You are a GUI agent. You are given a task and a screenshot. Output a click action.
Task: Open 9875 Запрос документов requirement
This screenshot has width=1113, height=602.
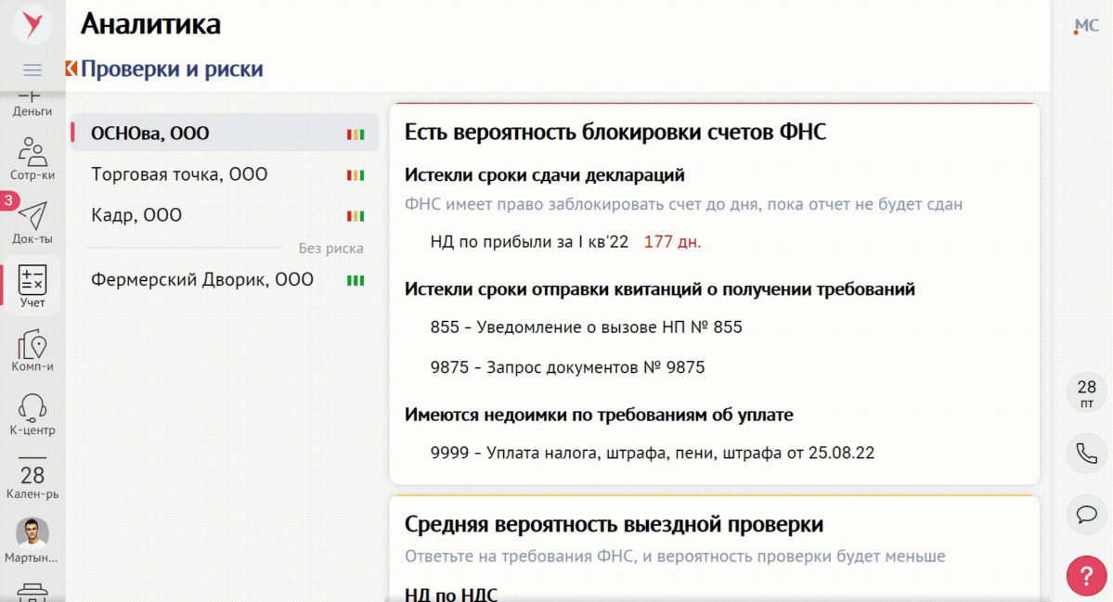(x=567, y=367)
